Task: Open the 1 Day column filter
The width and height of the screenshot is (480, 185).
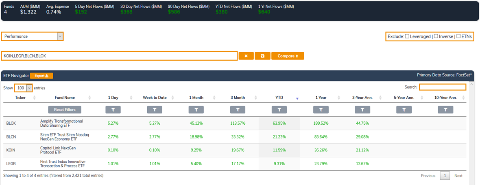Action: [113, 110]
